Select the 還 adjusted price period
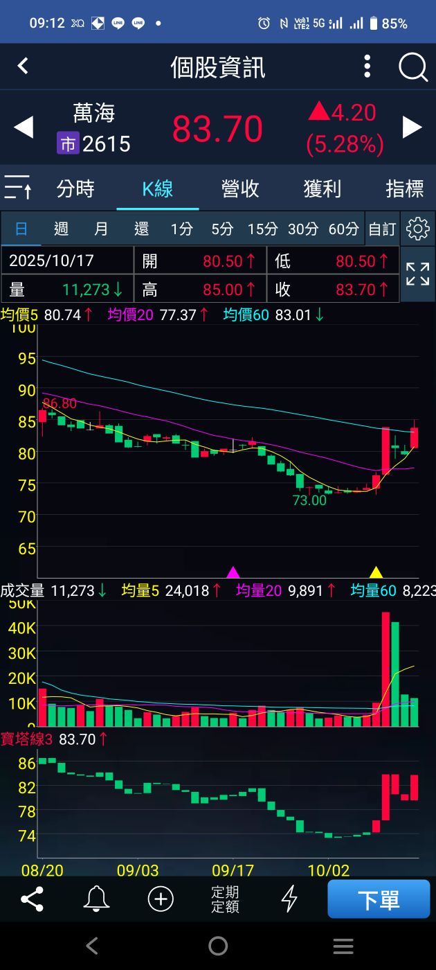The width and height of the screenshot is (436, 970). coord(141,229)
